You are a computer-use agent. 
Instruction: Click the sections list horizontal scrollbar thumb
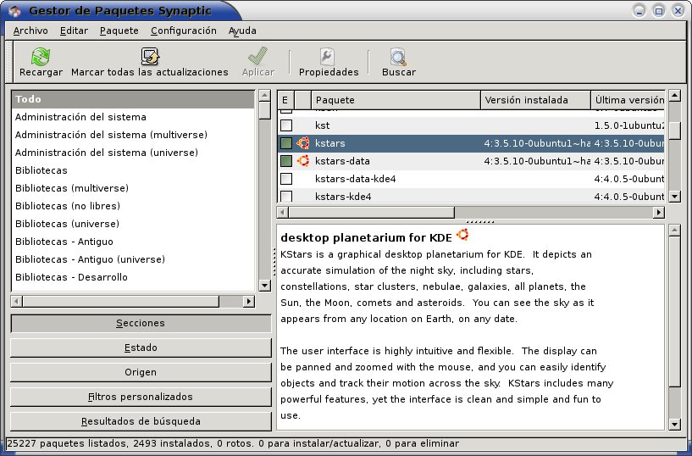click(x=120, y=301)
